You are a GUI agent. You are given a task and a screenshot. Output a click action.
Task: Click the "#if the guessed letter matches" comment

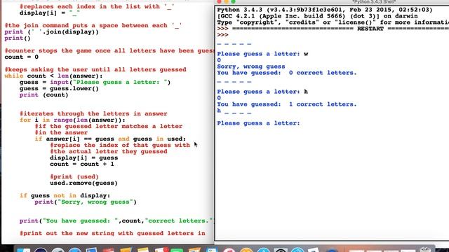click(109, 126)
